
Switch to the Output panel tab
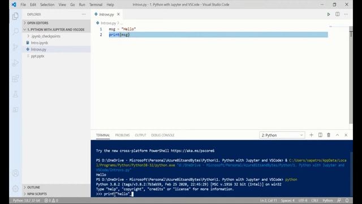coord(140,135)
